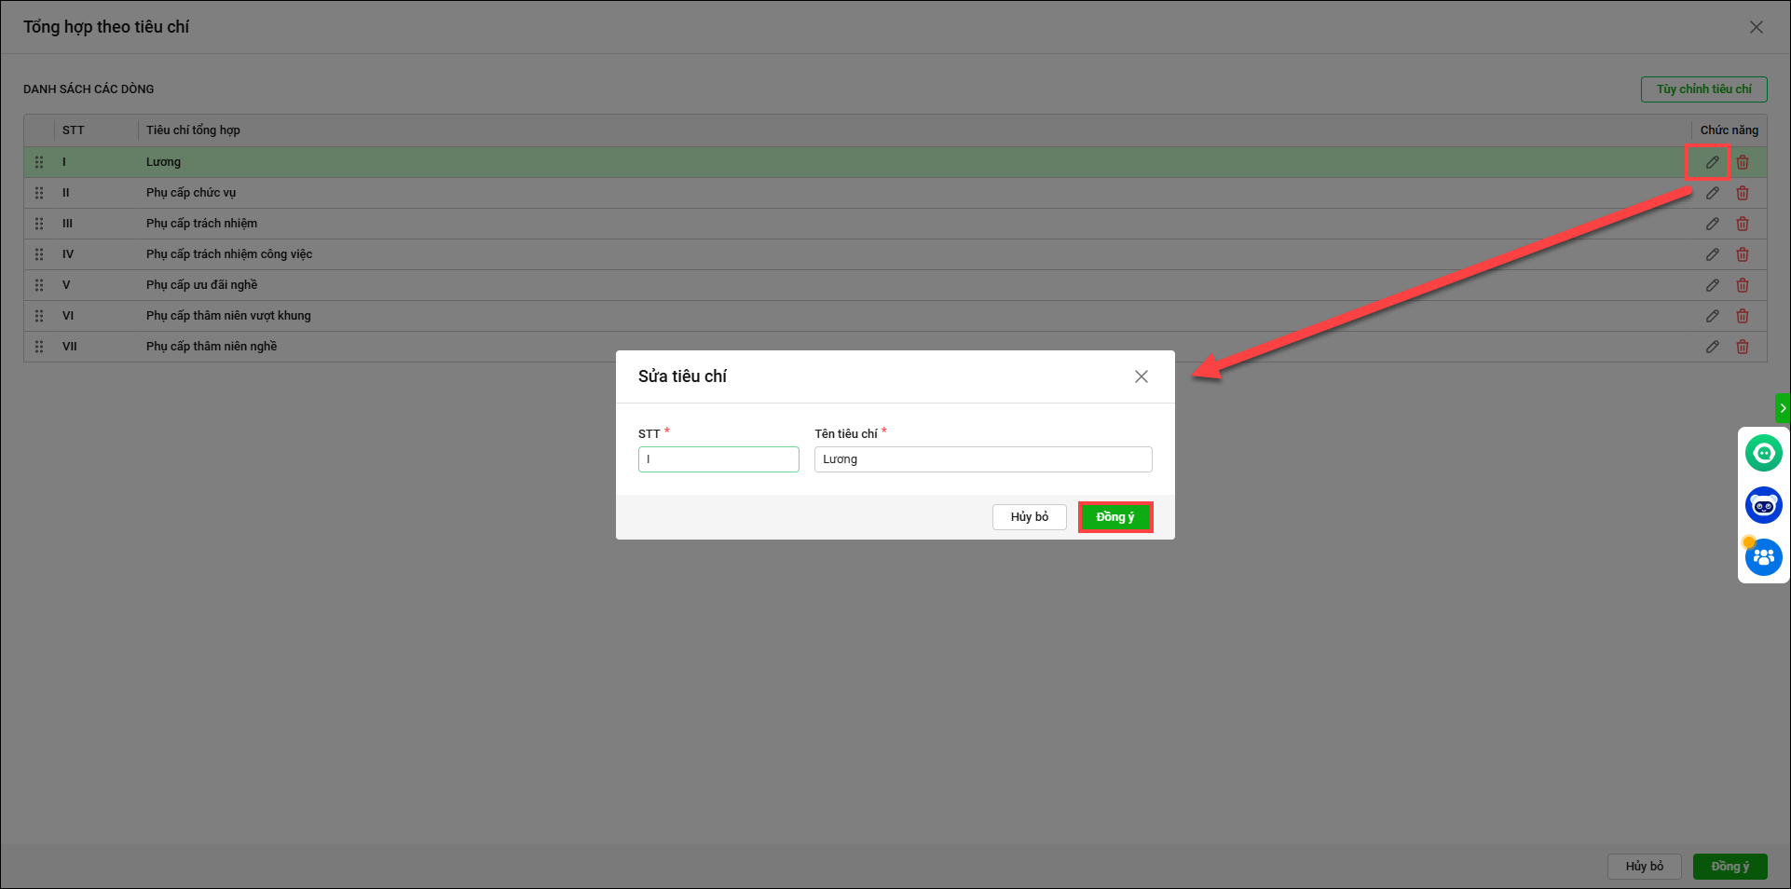
Task: Edit the Phụ cấp ưu đãi nghề row
Action: [x=1712, y=285]
